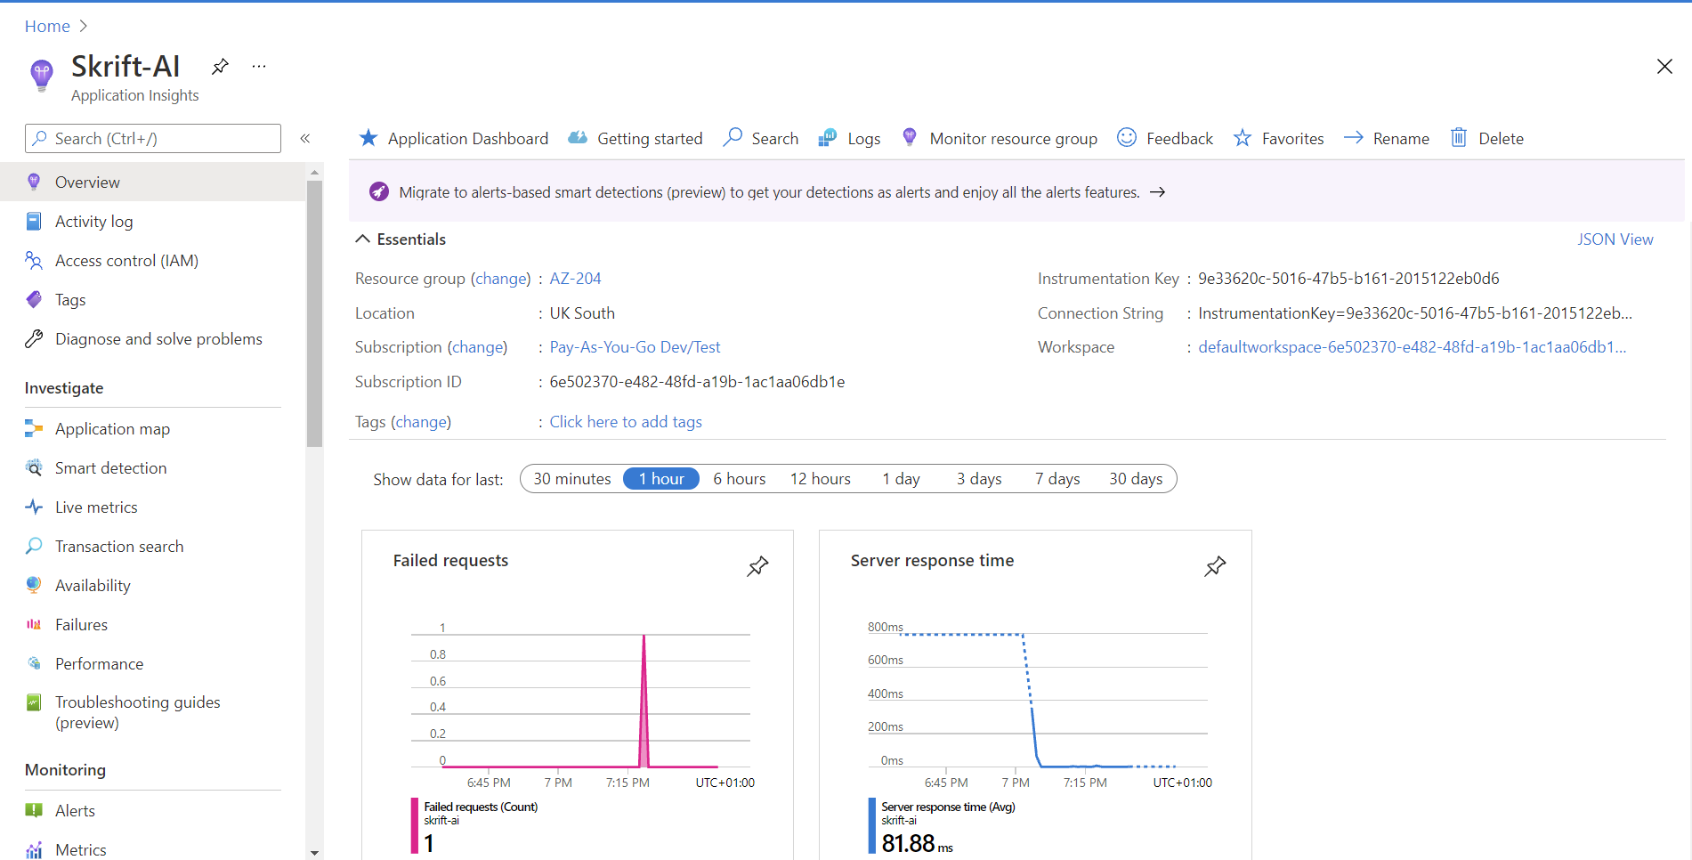Select the 7 days time range
Screen dimensions: 1692x860
tap(1057, 479)
